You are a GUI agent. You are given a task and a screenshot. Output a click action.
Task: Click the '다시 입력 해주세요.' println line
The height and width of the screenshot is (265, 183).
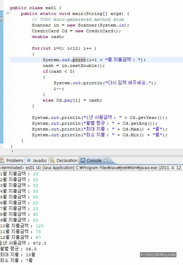click(x=105, y=83)
